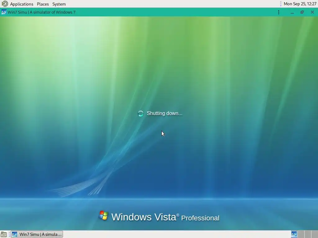Click the MATE logo icon in top panel
The image size is (318, 238).
tap(5, 4)
